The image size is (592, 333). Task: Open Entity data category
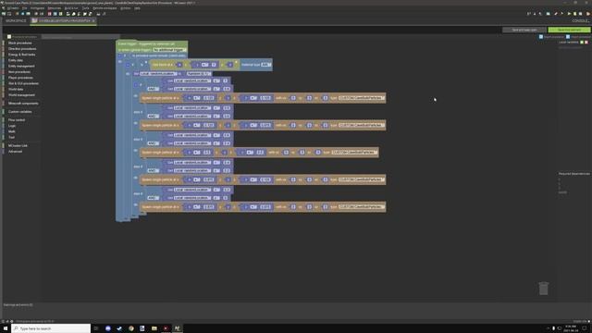16,60
